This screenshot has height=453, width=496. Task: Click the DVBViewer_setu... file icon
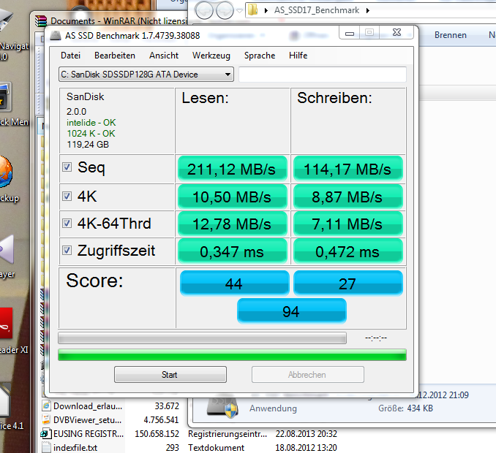pos(46,419)
